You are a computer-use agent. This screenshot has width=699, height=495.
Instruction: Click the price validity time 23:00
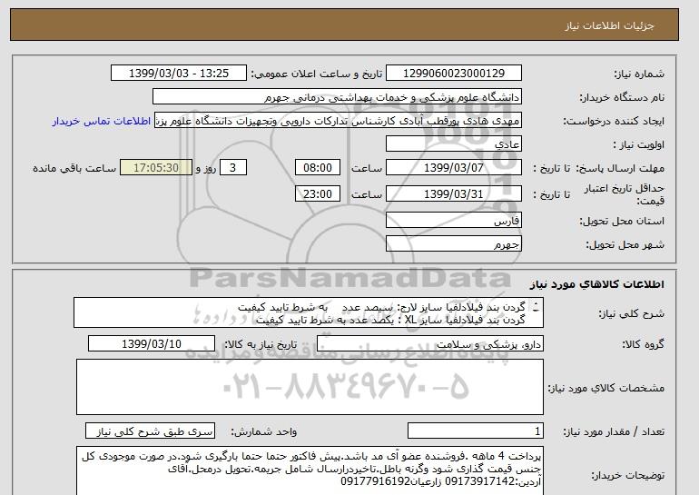318,194
